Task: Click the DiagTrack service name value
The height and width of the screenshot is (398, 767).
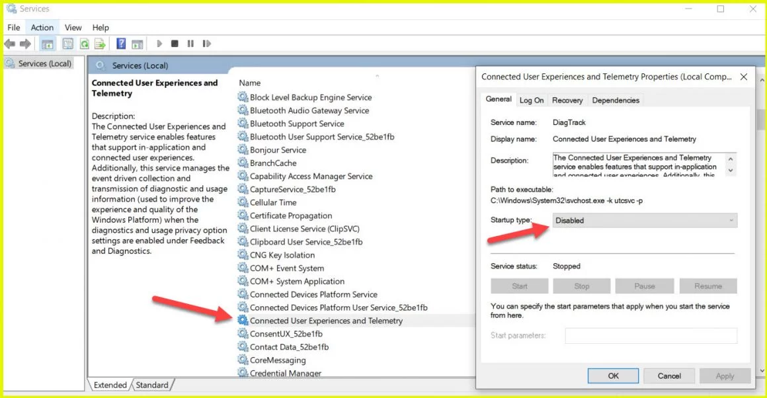Action: click(569, 122)
